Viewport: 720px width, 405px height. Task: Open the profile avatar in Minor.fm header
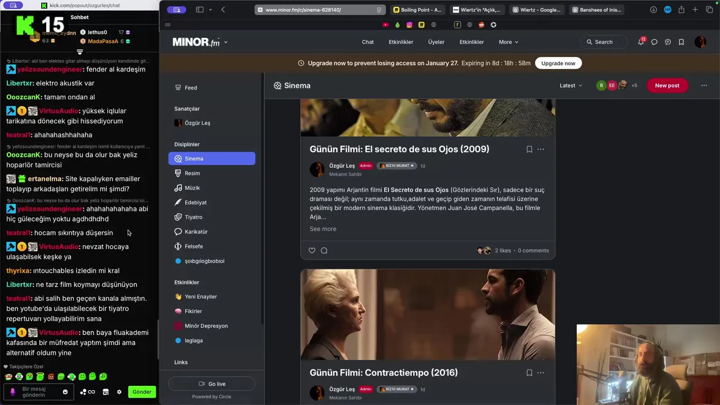coord(700,42)
